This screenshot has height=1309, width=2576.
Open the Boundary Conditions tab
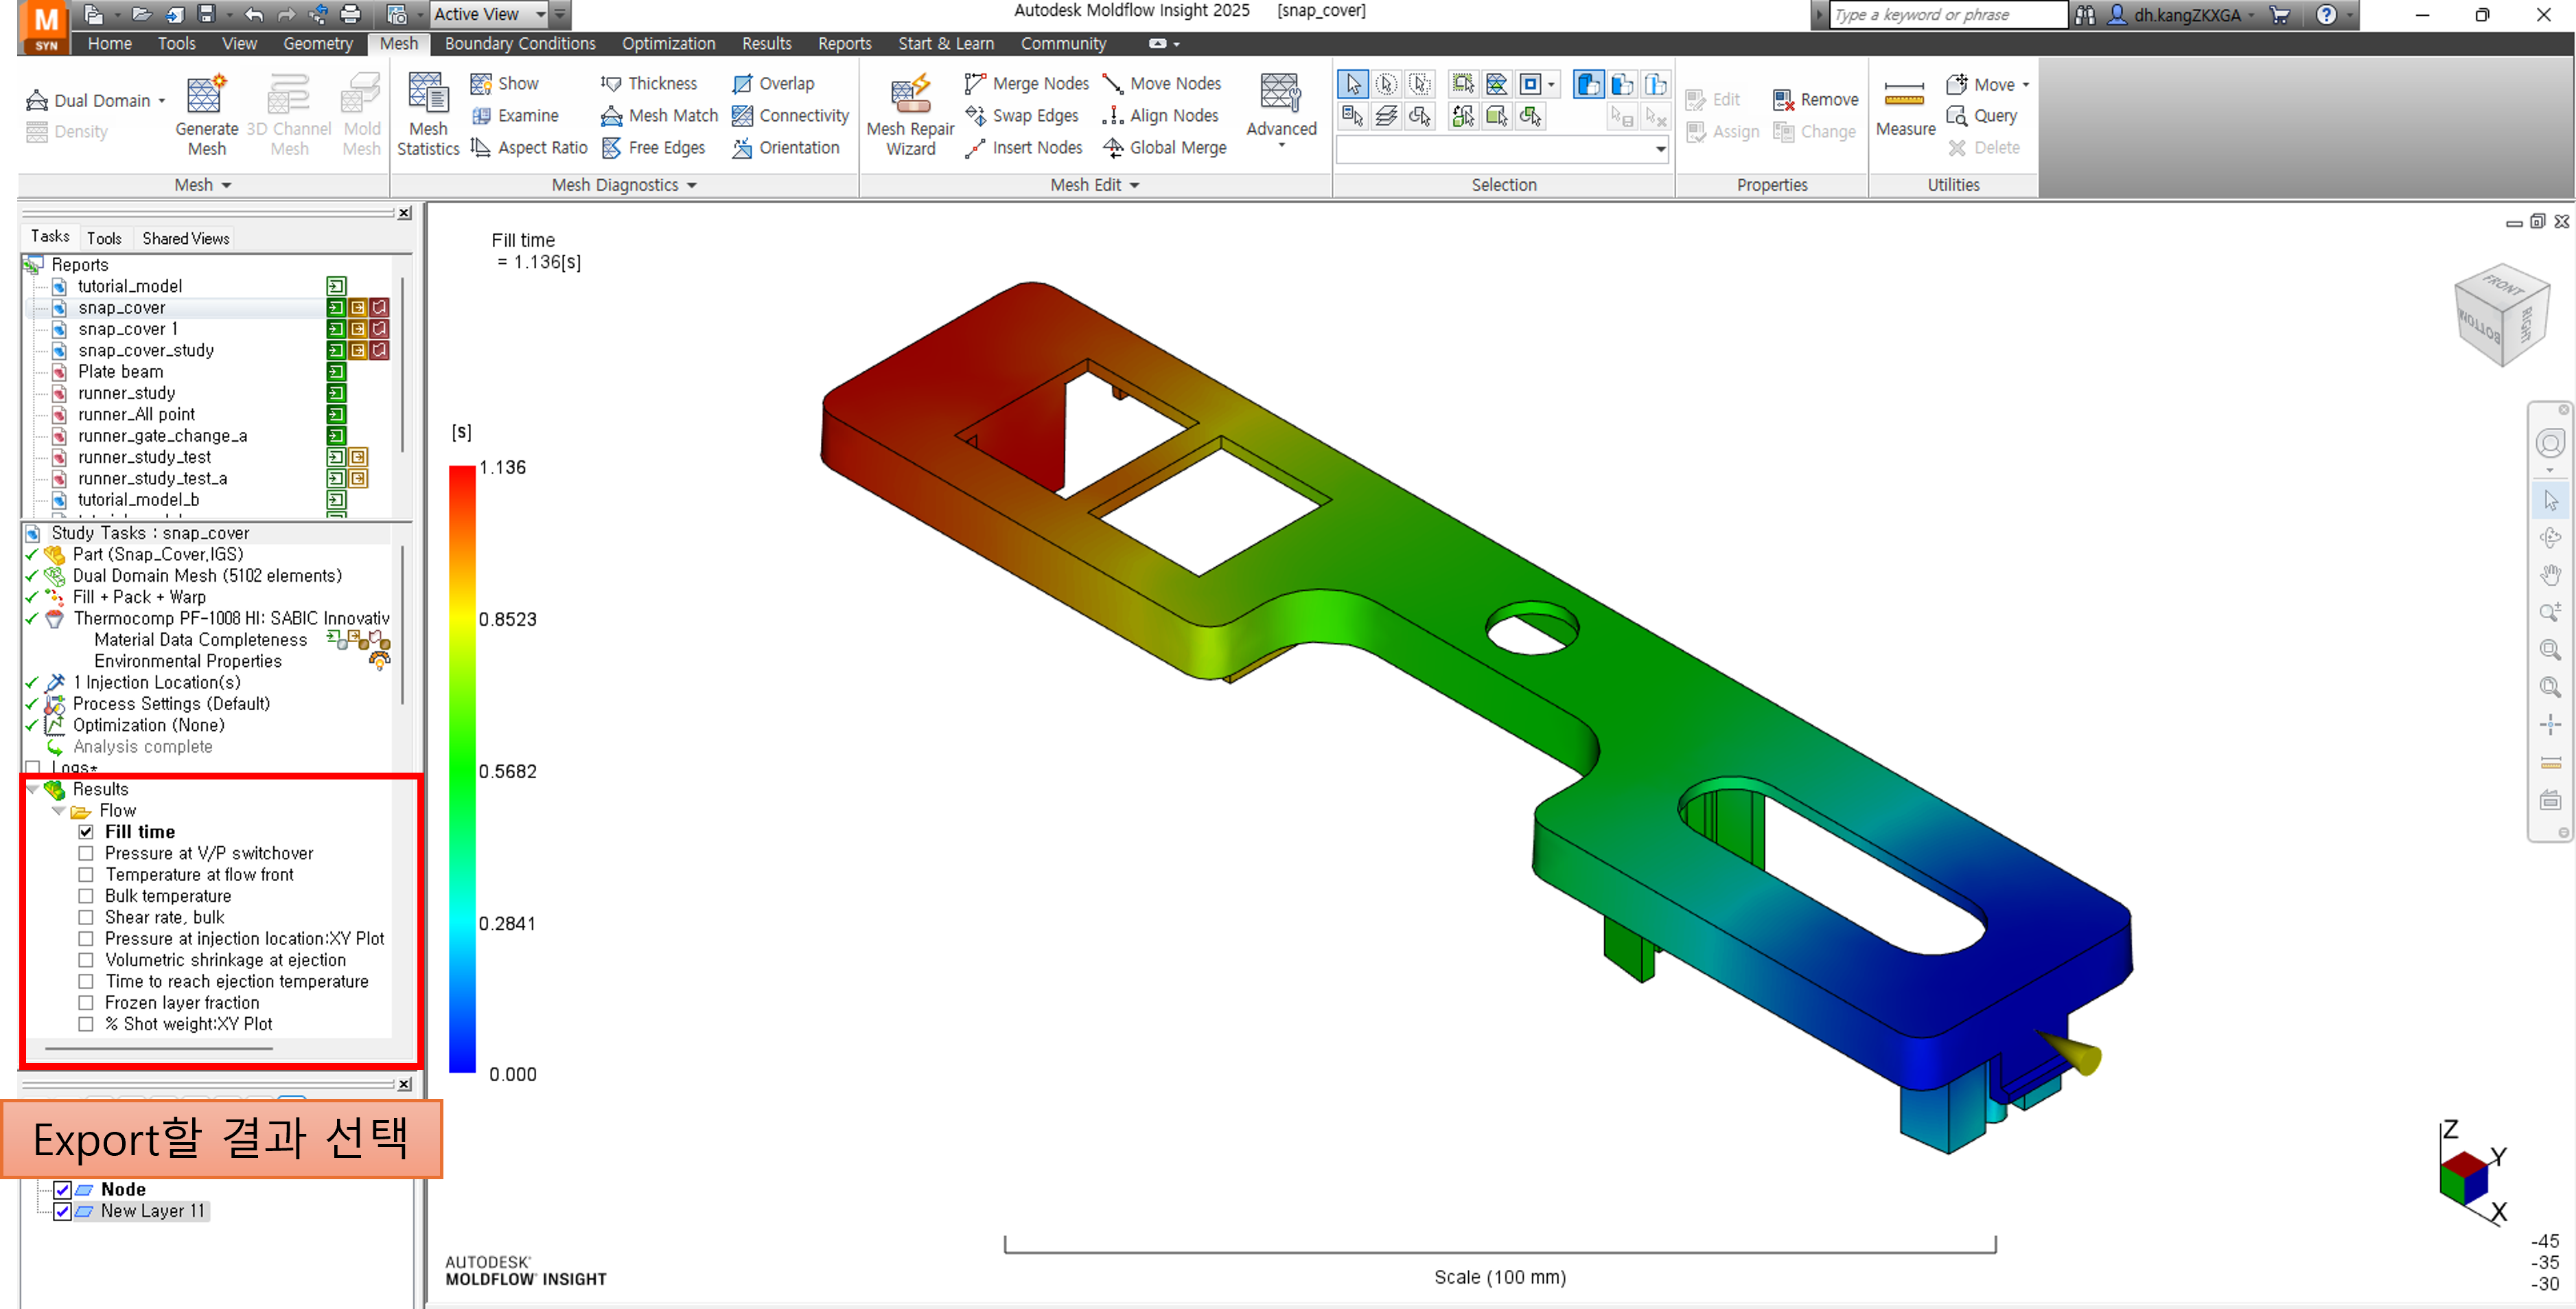(x=520, y=44)
